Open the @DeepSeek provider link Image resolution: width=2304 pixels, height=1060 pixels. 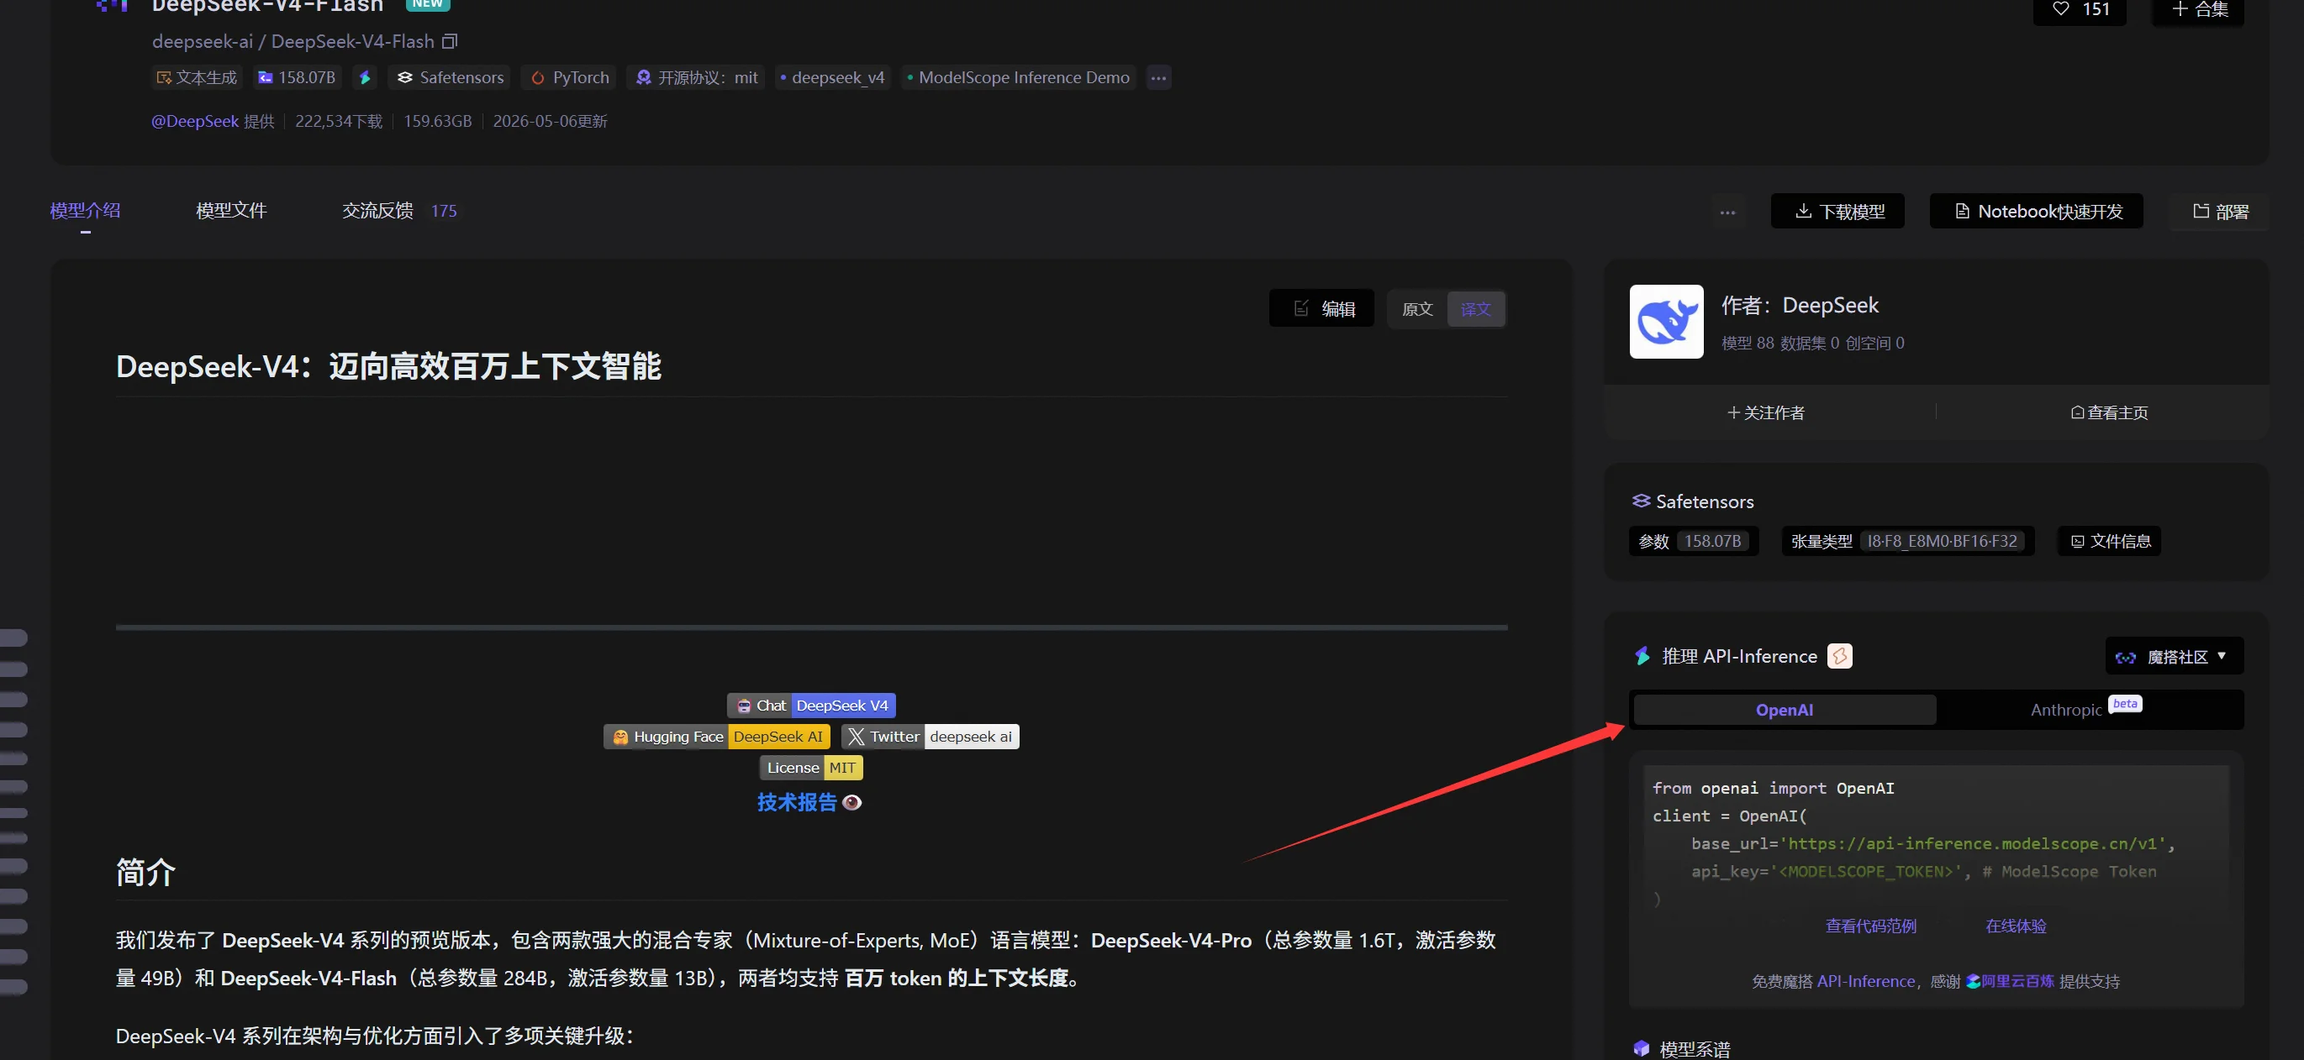click(195, 121)
